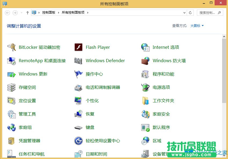Expand the 控制面板 breadcrumb chevron
This screenshot has width=228, height=159.
tap(59, 13)
